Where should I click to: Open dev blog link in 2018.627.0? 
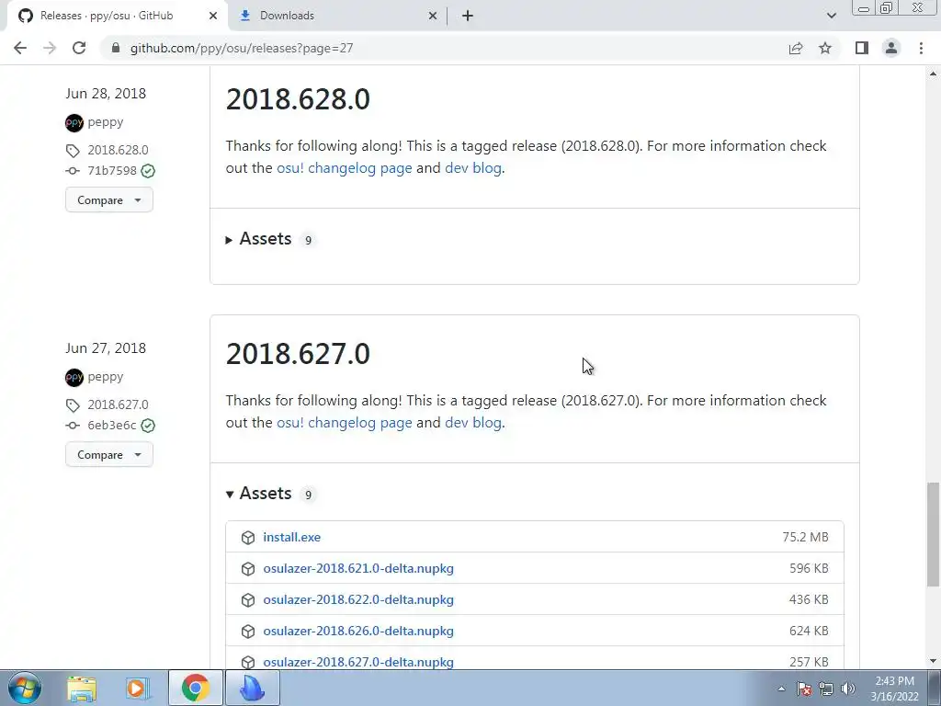click(473, 423)
